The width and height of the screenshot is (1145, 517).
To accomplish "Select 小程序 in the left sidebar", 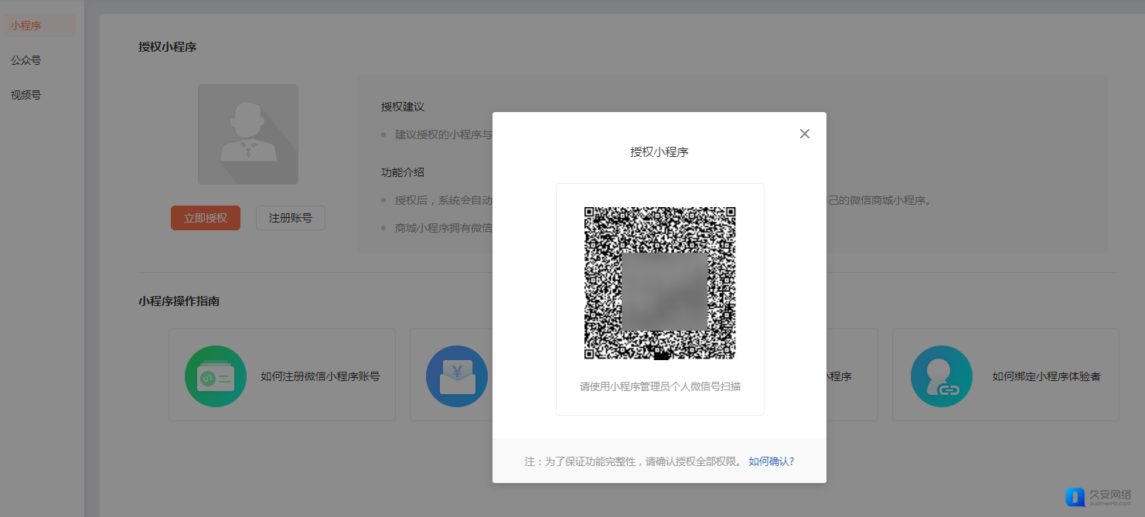I will (39, 26).
